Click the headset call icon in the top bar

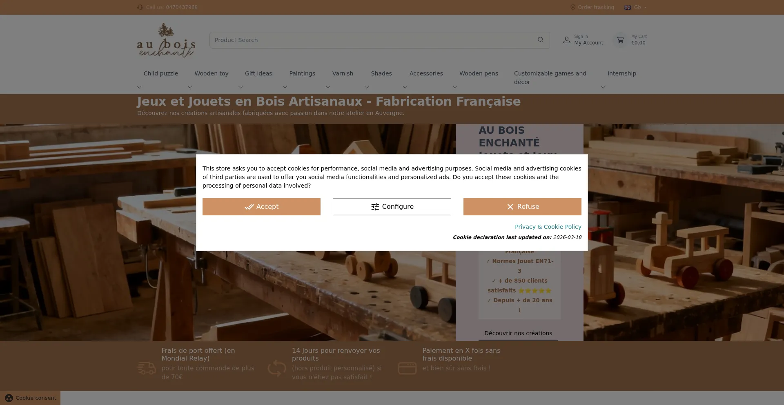pyautogui.click(x=140, y=7)
